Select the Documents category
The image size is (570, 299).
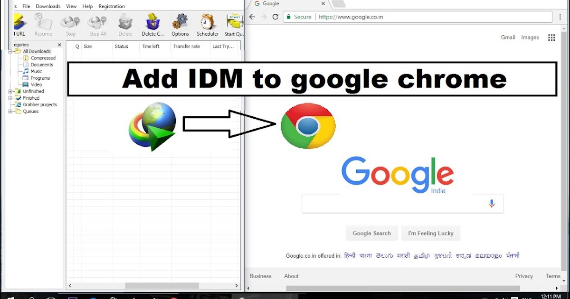42,65
